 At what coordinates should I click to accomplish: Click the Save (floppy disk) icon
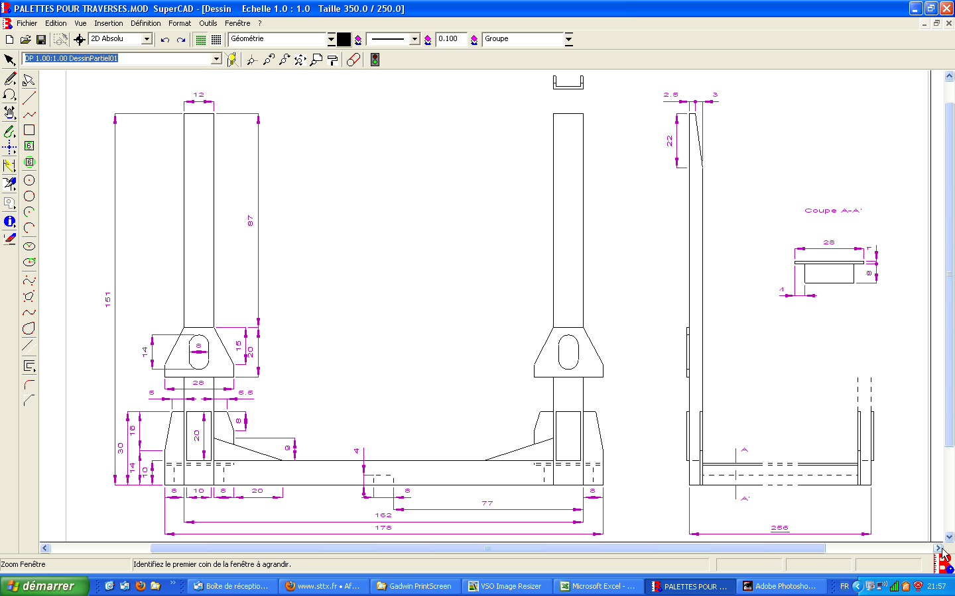click(x=41, y=40)
